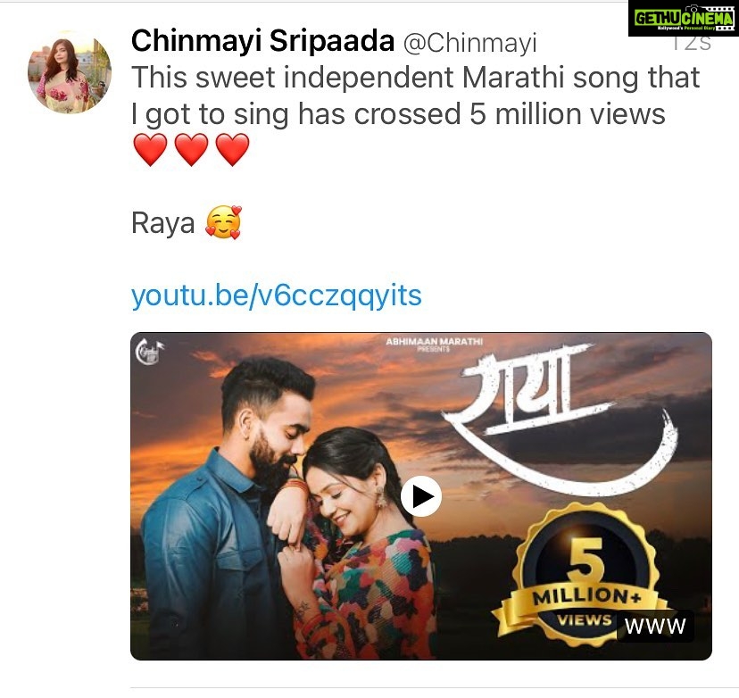The image size is (739, 698).
Task: Click the tweet timestamp
Action: click(692, 44)
